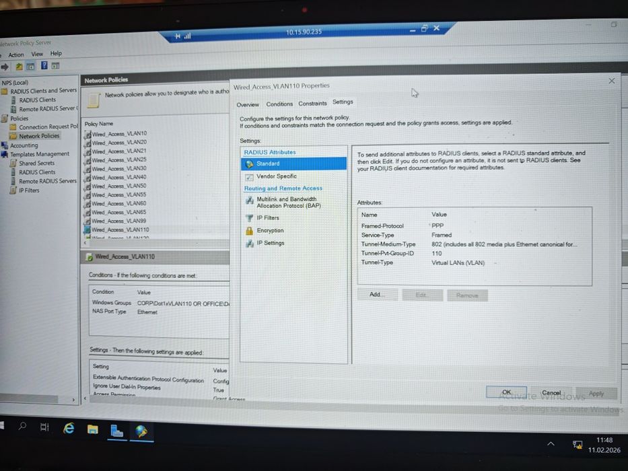Select policy Wired_Access_VLAN10
This screenshot has height=471, width=628.
pyautogui.click(x=119, y=134)
